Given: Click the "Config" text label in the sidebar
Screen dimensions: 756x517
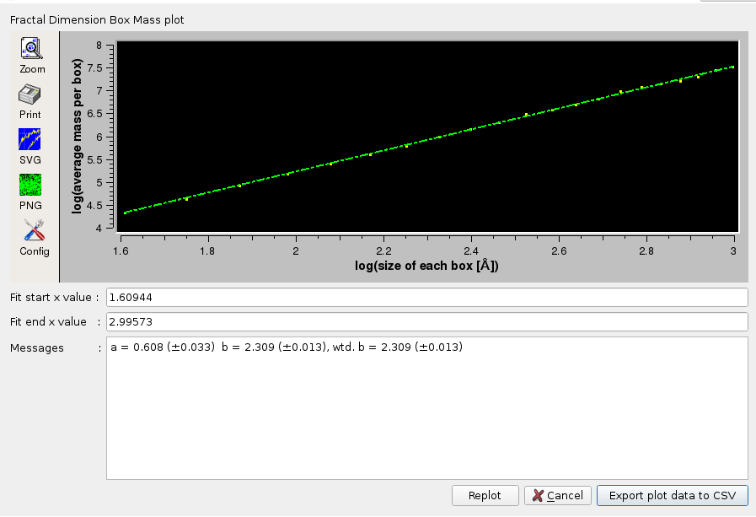Looking at the screenshot, I should point(35,251).
